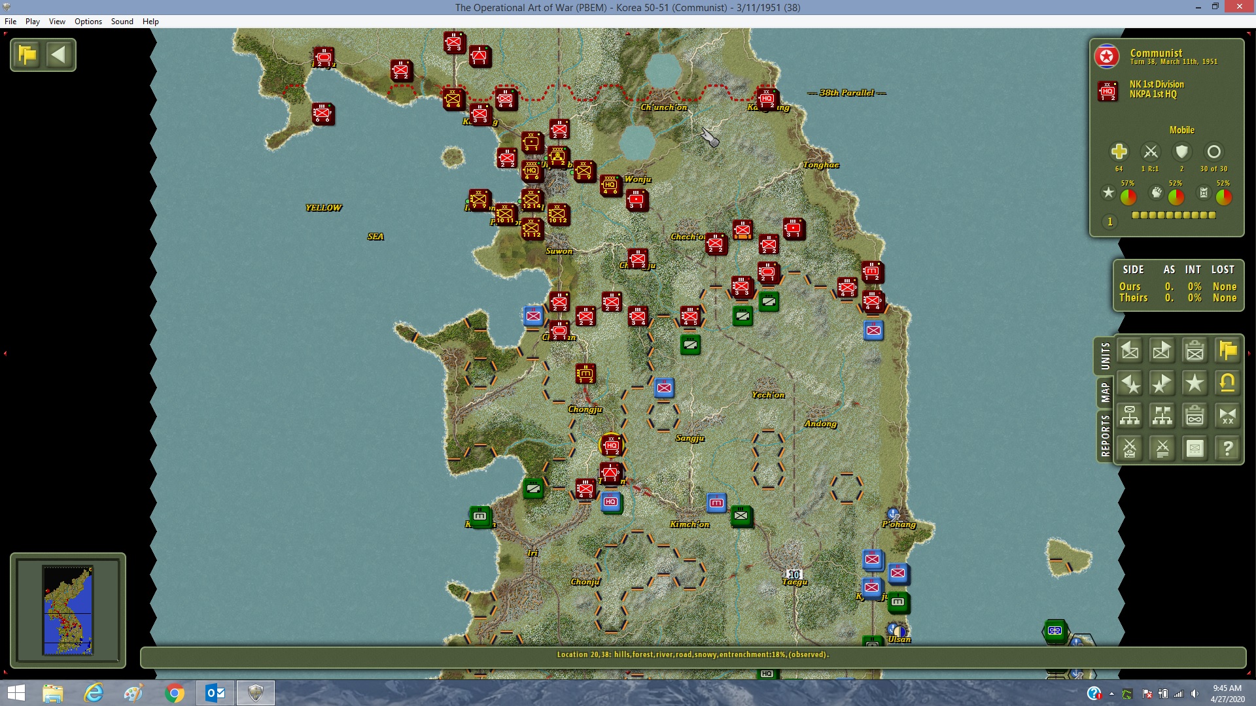
Task: Click the 52% readiness pie indicator
Action: coord(1176,196)
